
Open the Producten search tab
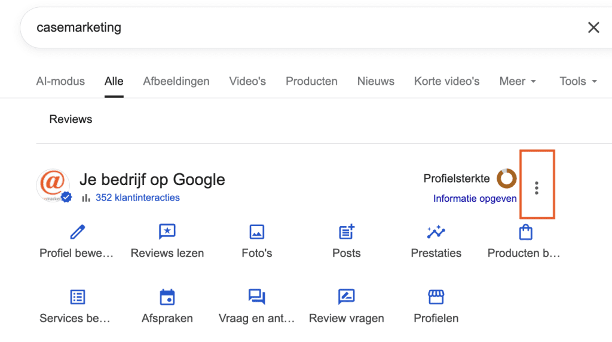click(x=311, y=81)
